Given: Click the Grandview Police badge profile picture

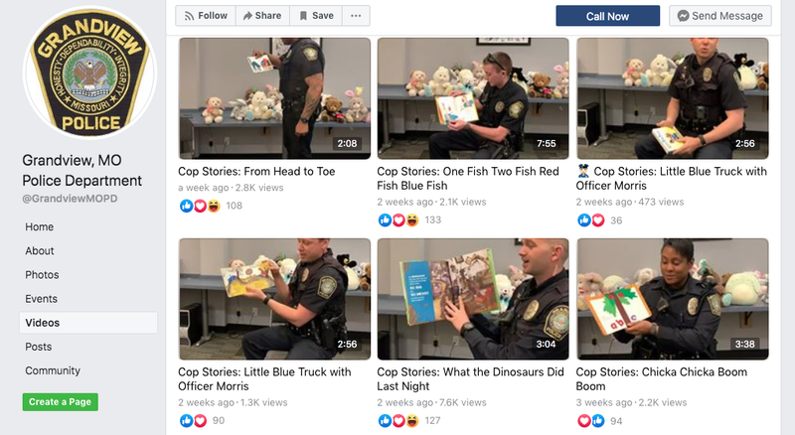Looking at the screenshot, I should (90, 72).
